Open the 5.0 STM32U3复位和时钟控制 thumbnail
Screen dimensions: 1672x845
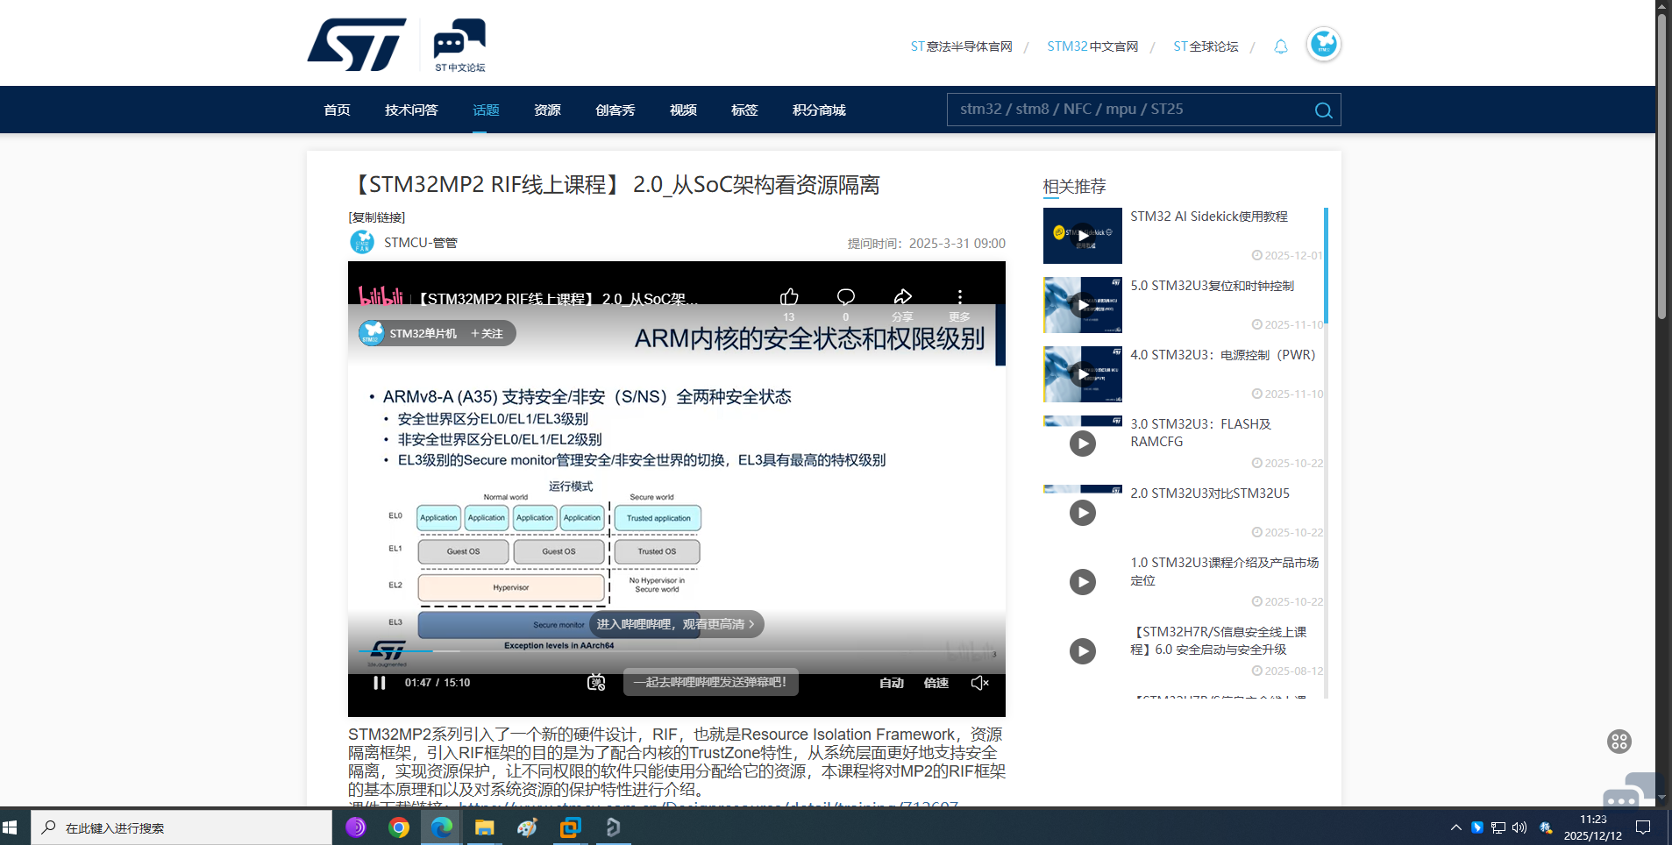[1083, 305]
